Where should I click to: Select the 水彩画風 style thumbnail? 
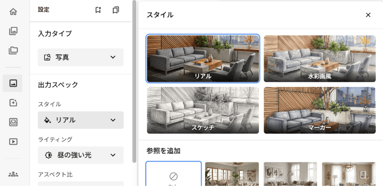pyautogui.click(x=320, y=58)
